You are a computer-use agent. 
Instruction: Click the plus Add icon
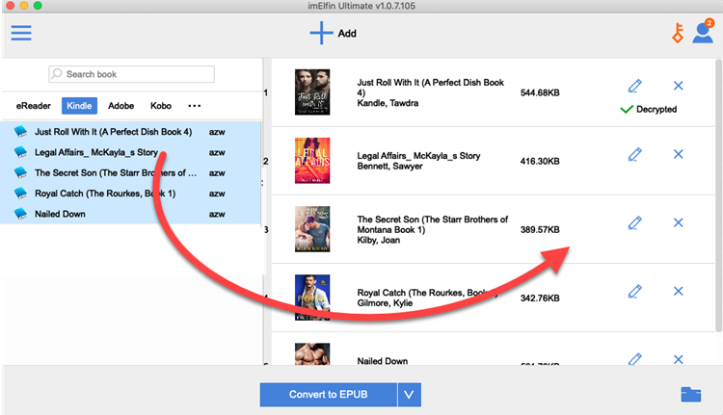point(321,33)
